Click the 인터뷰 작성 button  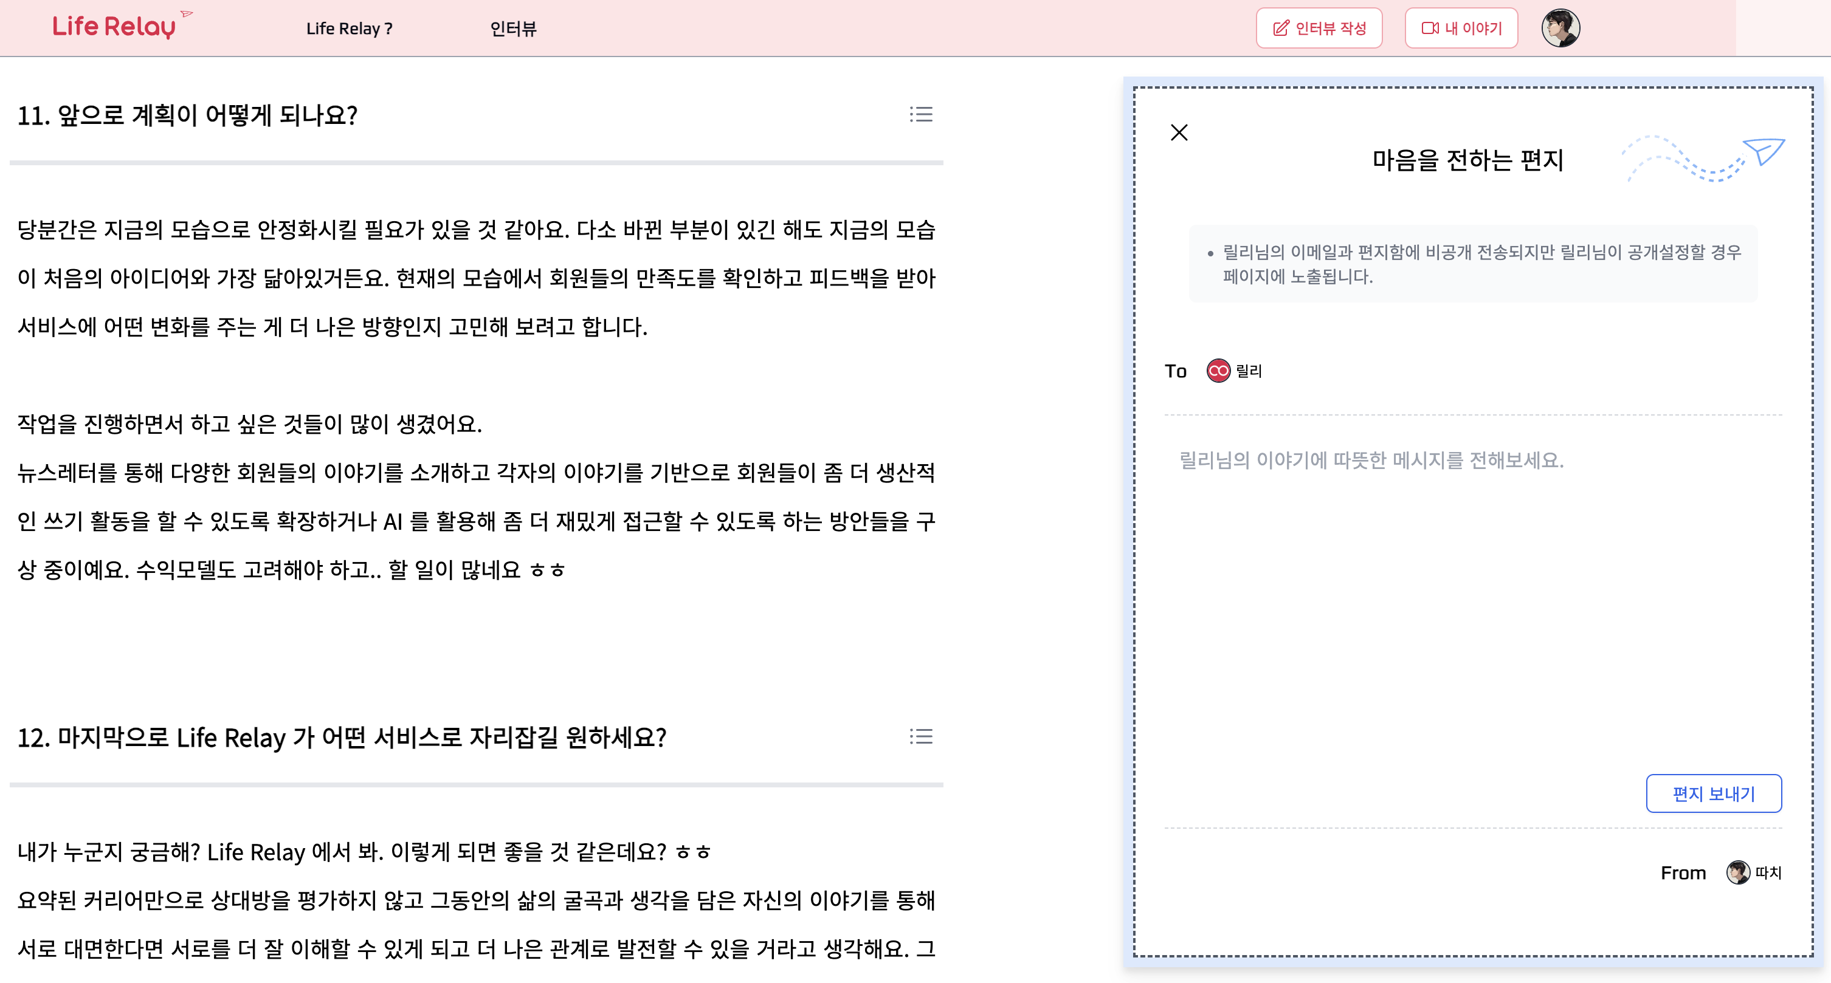pos(1319,29)
